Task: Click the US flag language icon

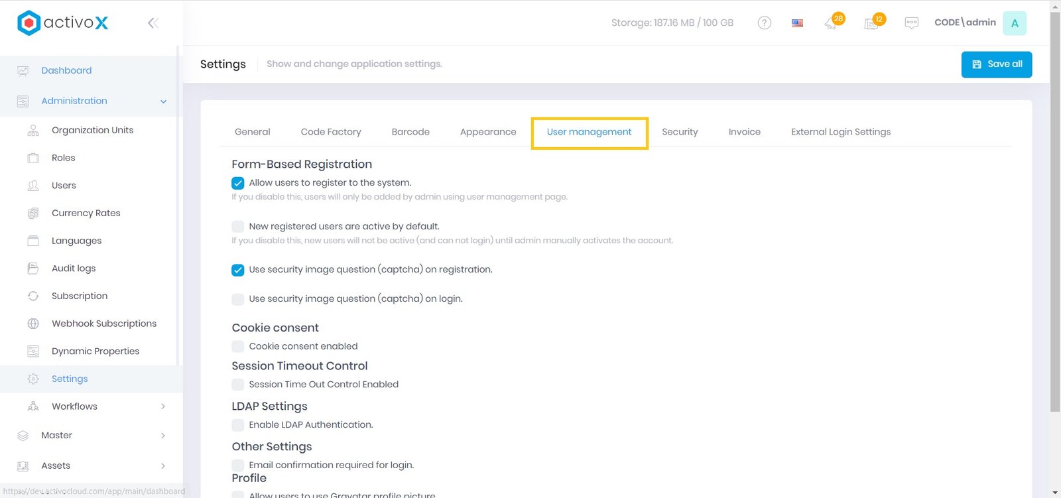Action: (797, 23)
